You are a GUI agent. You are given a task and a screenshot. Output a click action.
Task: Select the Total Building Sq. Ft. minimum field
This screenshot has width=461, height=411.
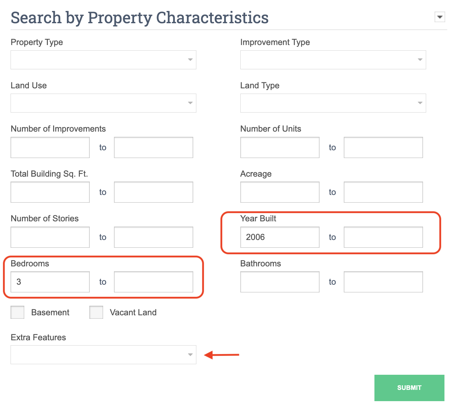pos(50,192)
